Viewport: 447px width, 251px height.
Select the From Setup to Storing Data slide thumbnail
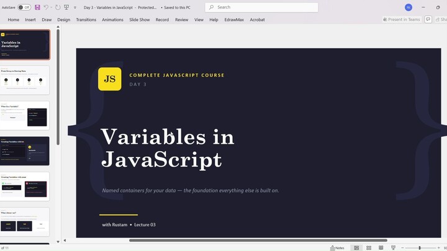25,80
